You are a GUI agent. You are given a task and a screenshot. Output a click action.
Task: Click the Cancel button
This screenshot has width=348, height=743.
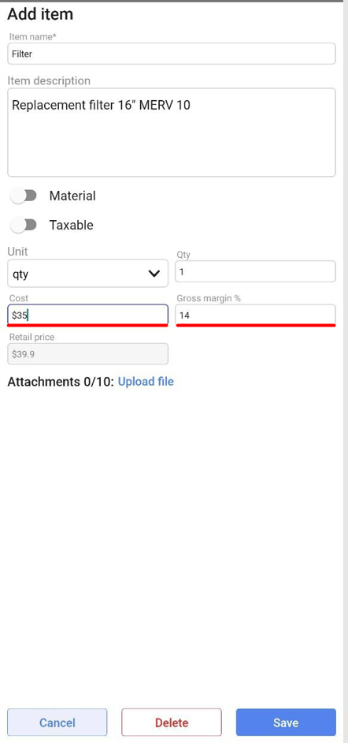pyautogui.click(x=57, y=722)
